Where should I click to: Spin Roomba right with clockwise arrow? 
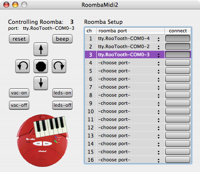tap(59, 66)
